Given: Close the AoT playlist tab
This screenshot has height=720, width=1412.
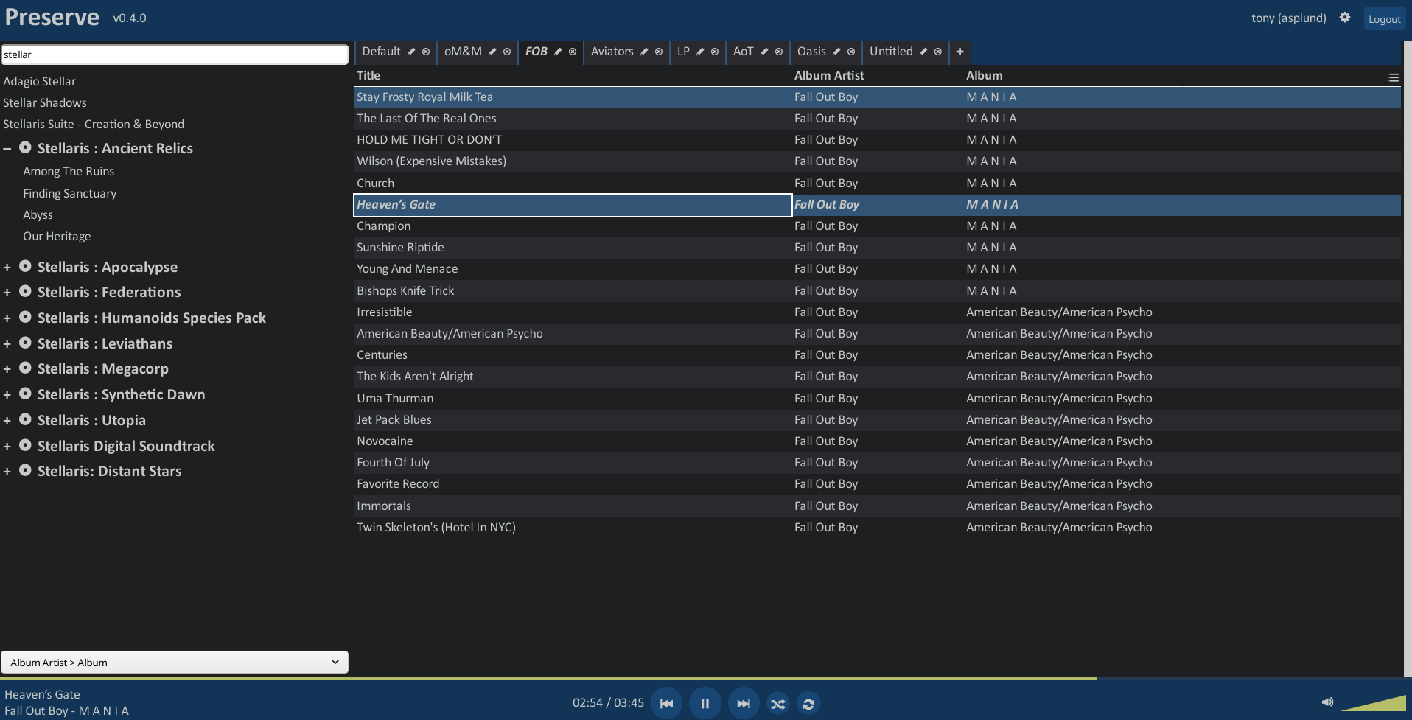Looking at the screenshot, I should click(x=779, y=52).
